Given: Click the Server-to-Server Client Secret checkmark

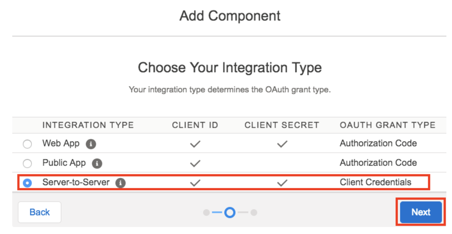Looking at the screenshot, I should click(x=282, y=183).
